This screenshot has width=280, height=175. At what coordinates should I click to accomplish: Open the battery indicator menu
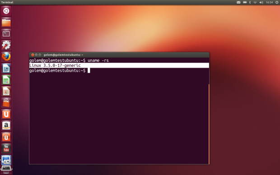click(245, 2)
